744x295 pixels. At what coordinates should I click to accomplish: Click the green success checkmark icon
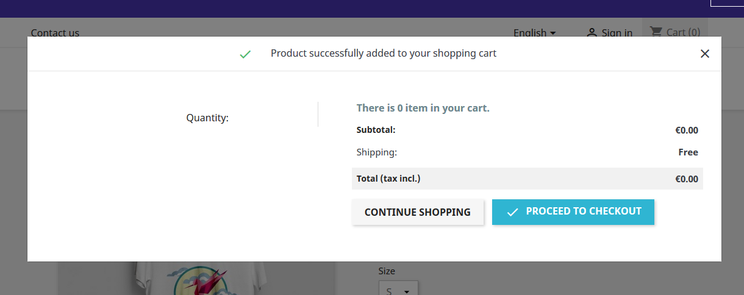click(245, 54)
